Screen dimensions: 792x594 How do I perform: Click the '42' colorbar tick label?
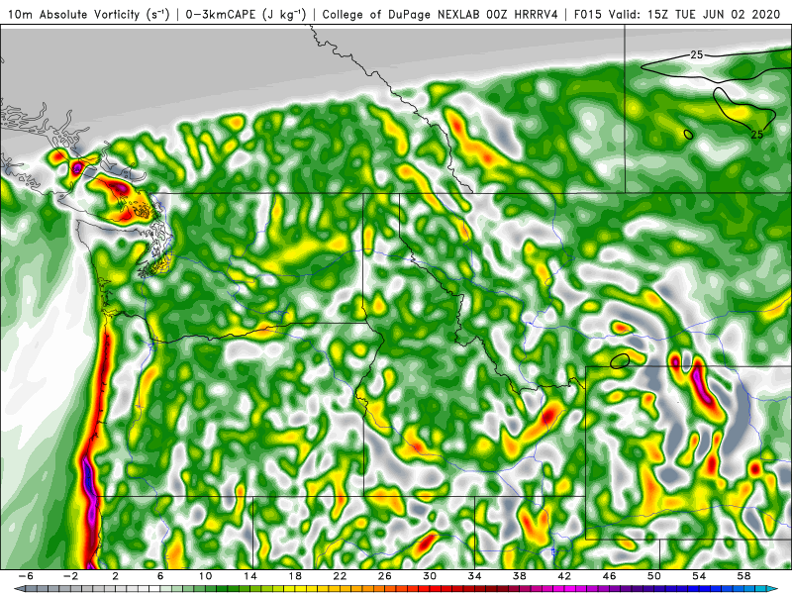[564, 576]
